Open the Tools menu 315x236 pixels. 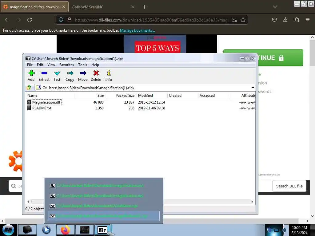82,65
